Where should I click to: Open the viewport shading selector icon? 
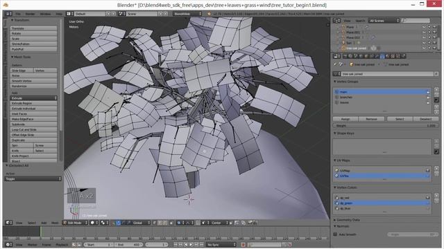(94, 223)
